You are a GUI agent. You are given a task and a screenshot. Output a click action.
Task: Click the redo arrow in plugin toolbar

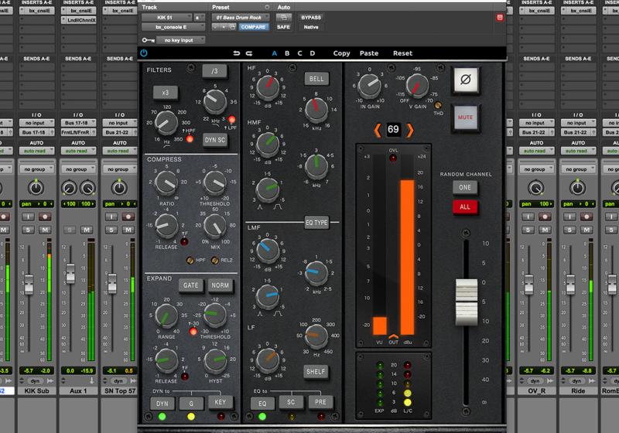click(249, 53)
